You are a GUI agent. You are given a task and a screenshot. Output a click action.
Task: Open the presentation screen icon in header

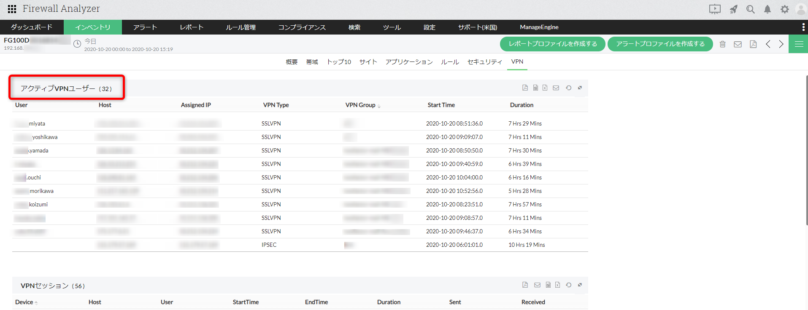click(x=715, y=9)
